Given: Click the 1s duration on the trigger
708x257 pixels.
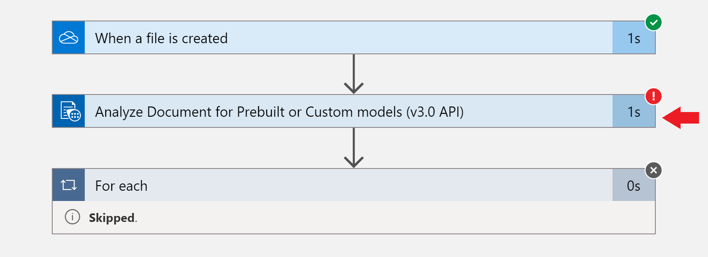Looking at the screenshot, I should pyautogui.click(x=634, y=37).
